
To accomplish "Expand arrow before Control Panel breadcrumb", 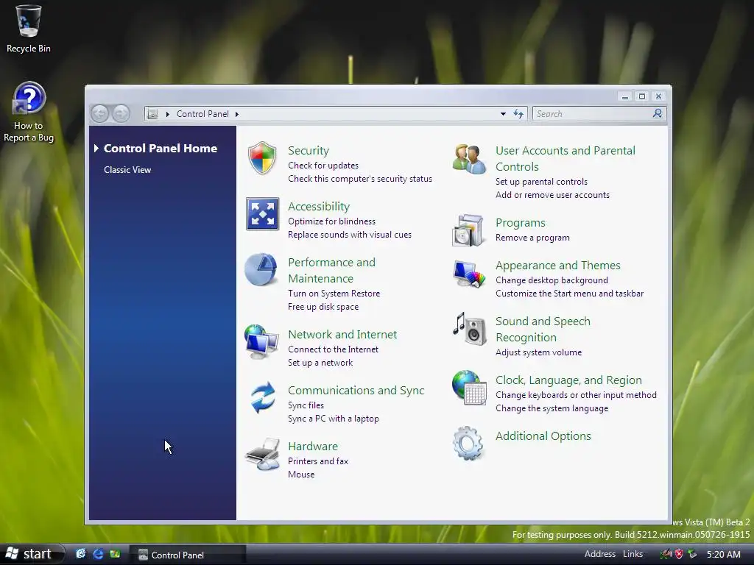I will click(x=167, y=114).
